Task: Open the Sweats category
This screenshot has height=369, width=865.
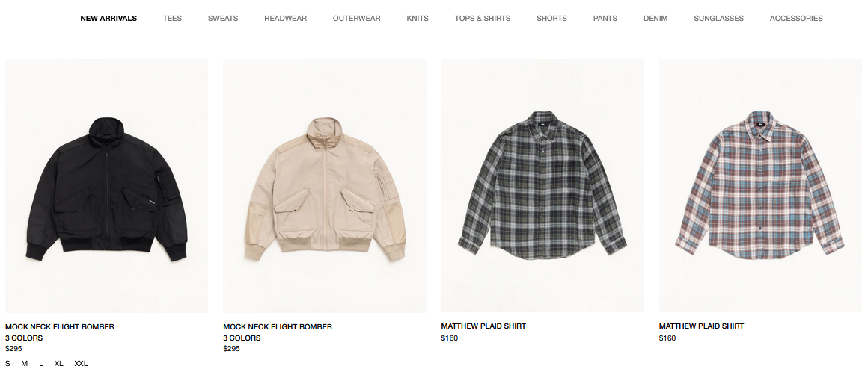Action: tap(223, 18)
